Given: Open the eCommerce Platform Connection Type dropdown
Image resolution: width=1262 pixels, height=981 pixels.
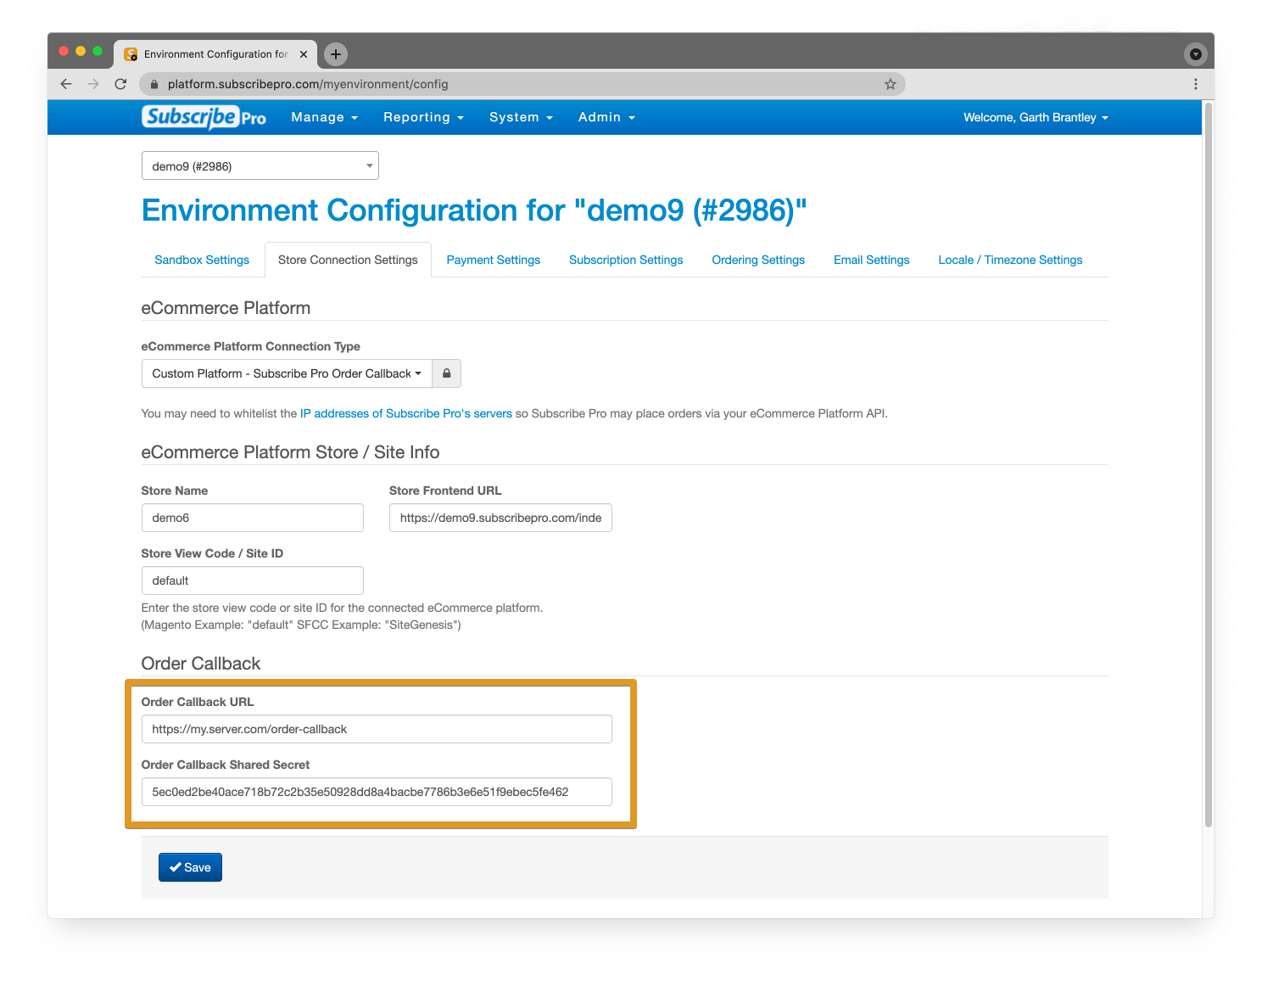Looking at the screenshot, I should click(287, 373).
